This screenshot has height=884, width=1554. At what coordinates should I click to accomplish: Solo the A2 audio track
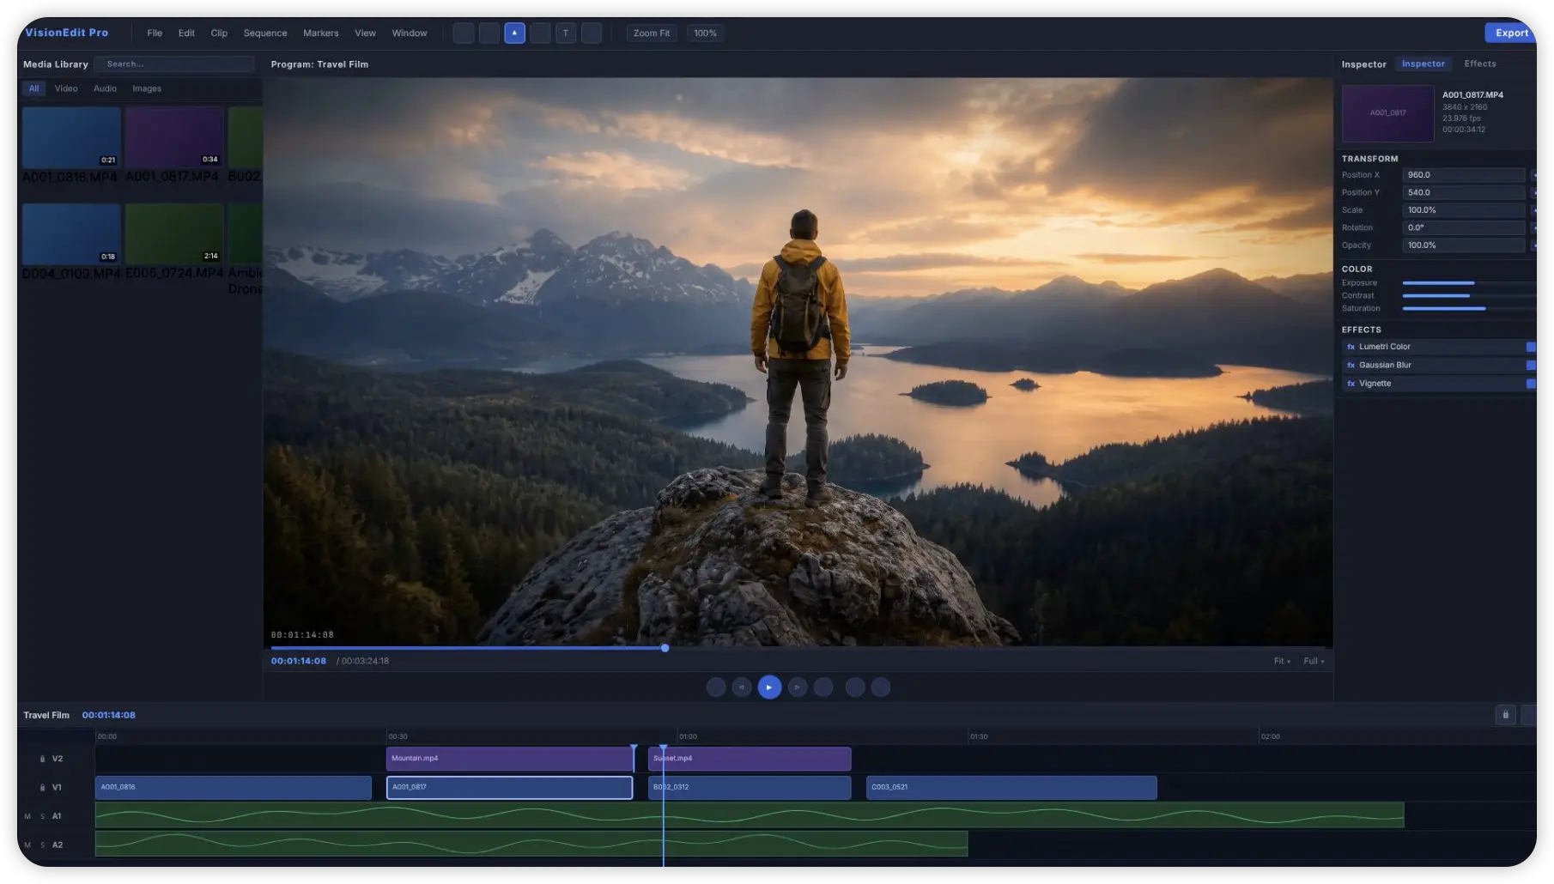[x=42, y=845]
